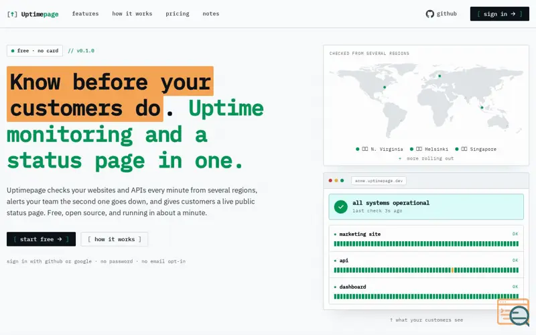Viewport: 536px width, 335px height.
Task: Click the magnifier inspect widget icon
Action: click(x=513, y=312)
